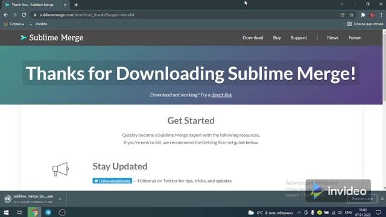Open the Support nav item
Screen dimensions: 386x217
(299, 37)
